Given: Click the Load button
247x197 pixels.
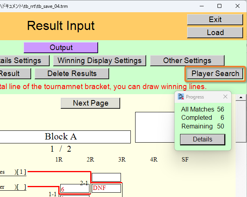Looking at the screenshot, I should [215, 33].
